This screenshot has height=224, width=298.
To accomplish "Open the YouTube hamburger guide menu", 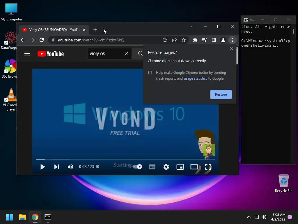I will click(27, 54).
